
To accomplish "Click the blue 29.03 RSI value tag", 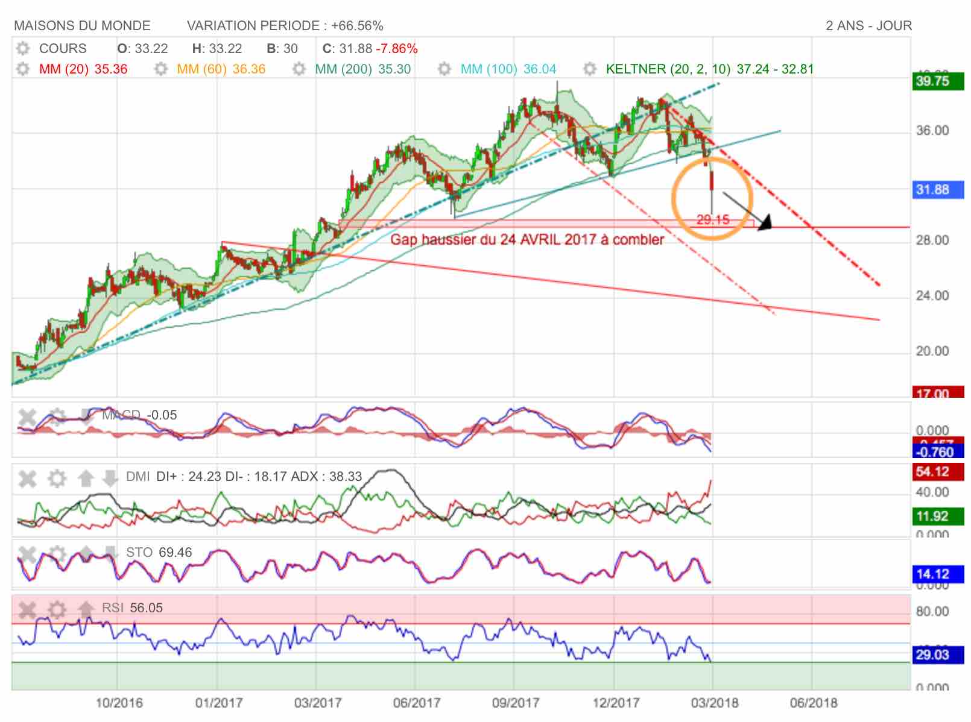I will 937,655.
